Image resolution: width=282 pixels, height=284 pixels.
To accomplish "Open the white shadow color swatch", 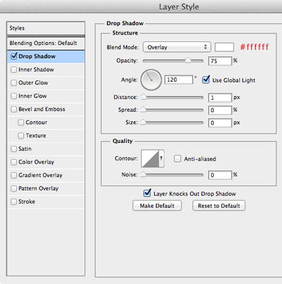I will point(224,47).
